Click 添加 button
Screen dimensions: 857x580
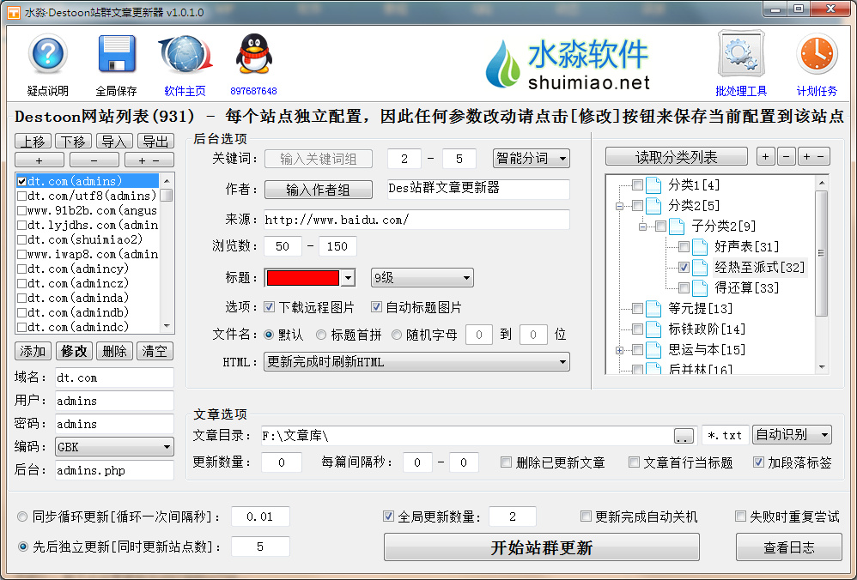coord(33,351)
